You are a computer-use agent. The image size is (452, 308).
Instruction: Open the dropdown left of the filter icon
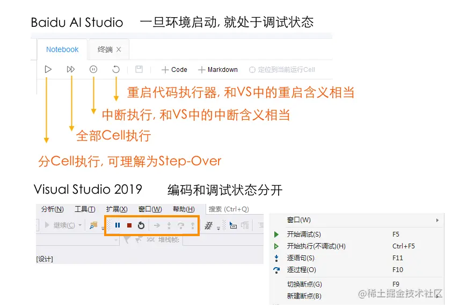click(x=116, y=240)
